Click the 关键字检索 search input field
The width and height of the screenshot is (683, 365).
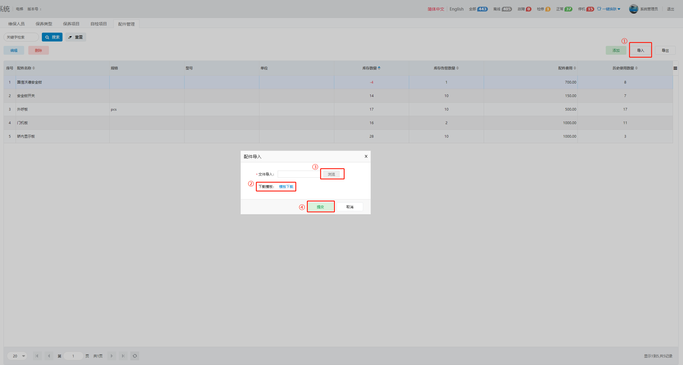(x=21, y=37)
